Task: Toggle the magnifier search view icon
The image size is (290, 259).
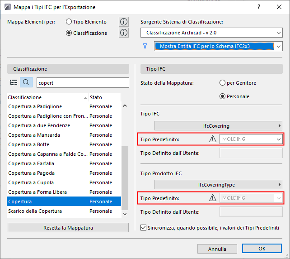Action: point(26,82)
